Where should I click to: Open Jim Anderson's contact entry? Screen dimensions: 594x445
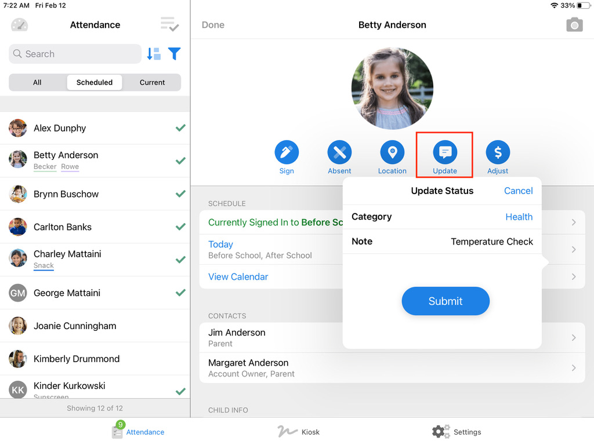click(392, 338)
